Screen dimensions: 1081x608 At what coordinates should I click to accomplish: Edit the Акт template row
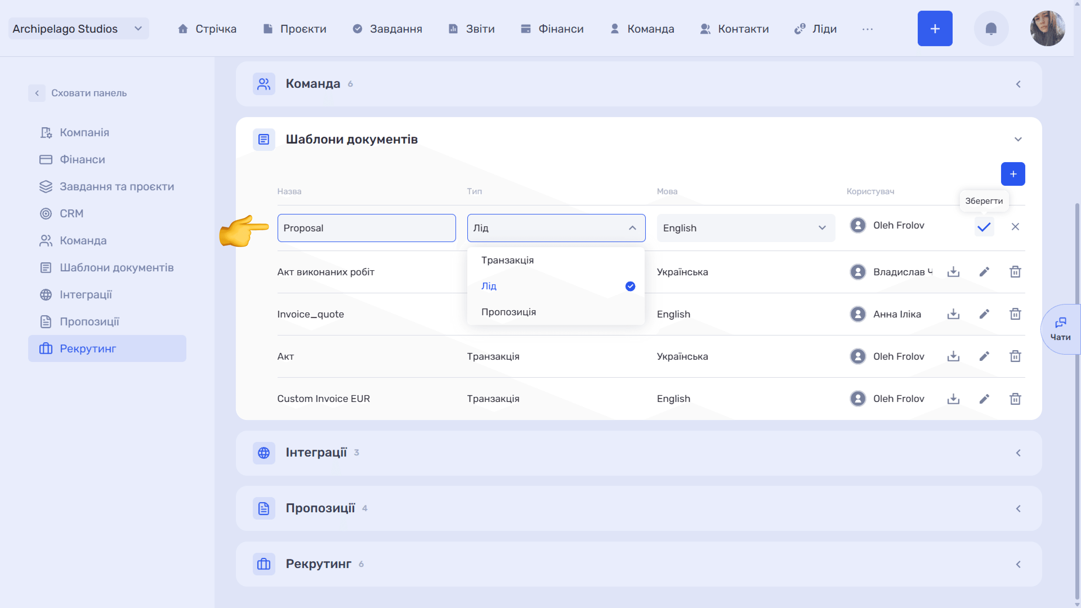point(984,356)
